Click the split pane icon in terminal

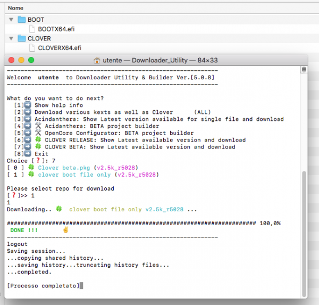click(x=304, y=70)
